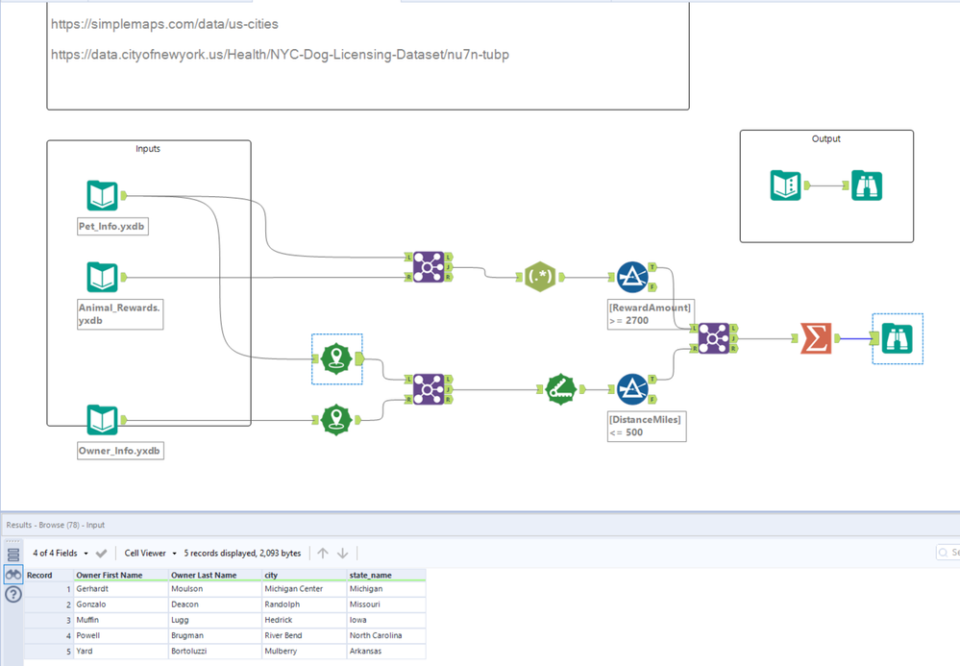Image resolution: width=960 pixels, height=666 pixels.
Task: Select the cell containing Gonzalo
Action: click(121, 604)
